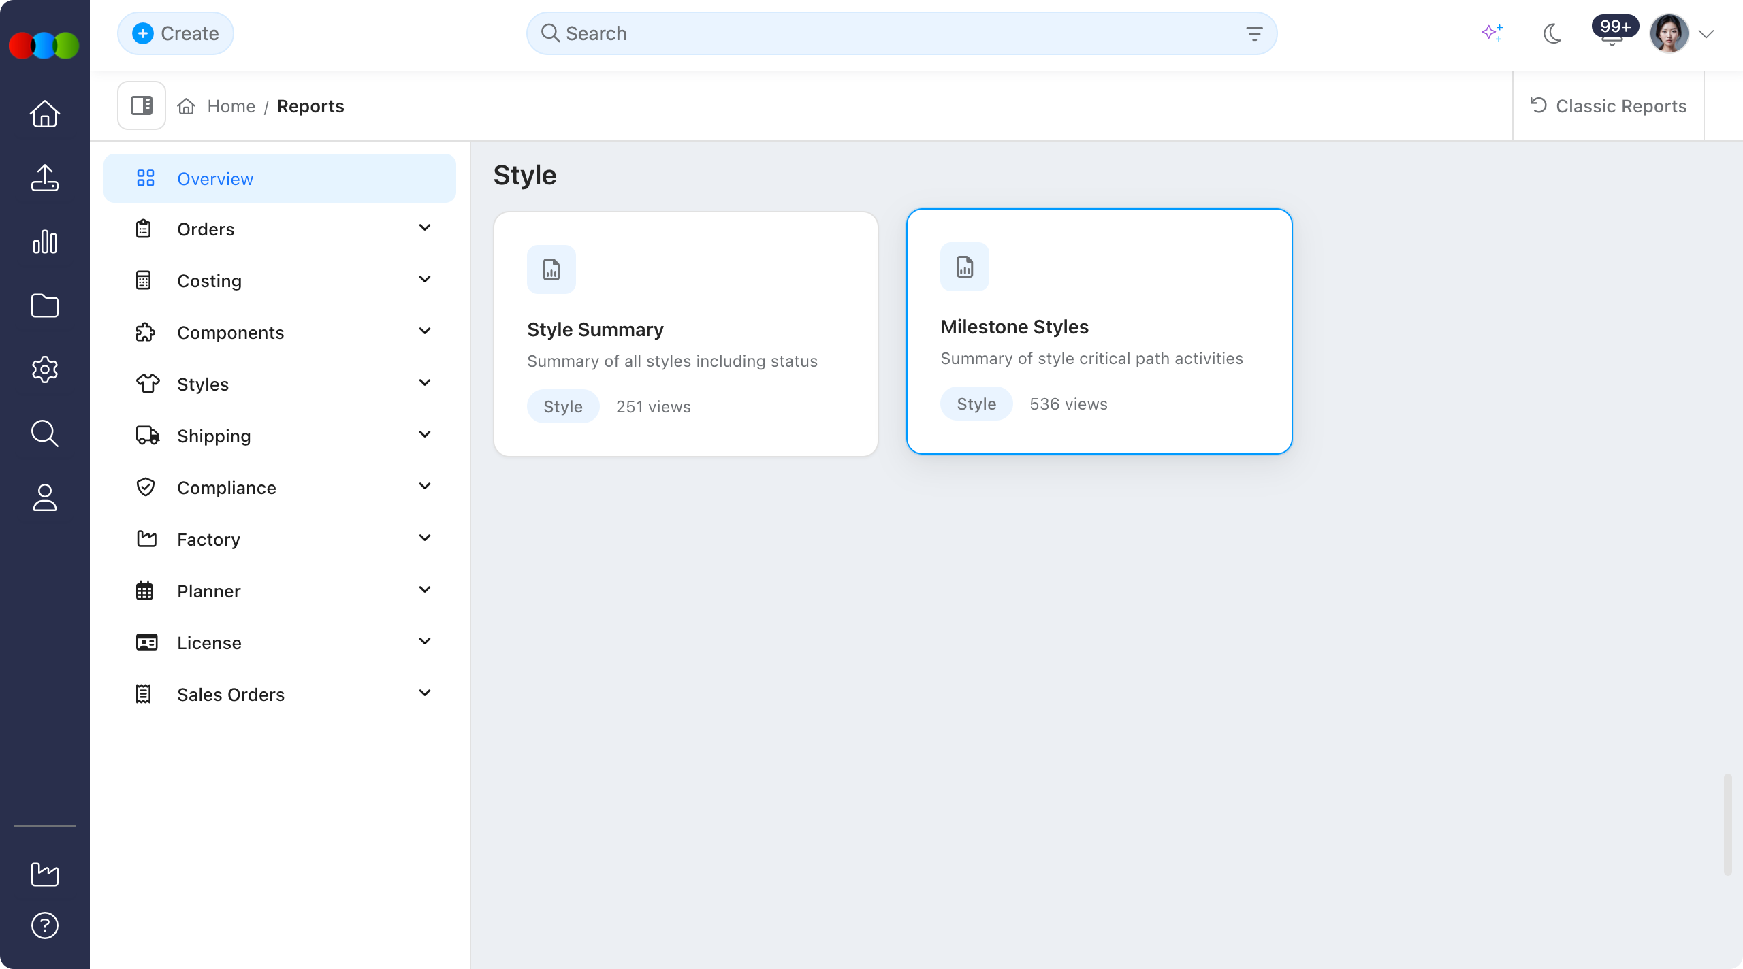
Task: Switch to Classic Reports
Action: pyautogui.click(x=1608, y=106)
